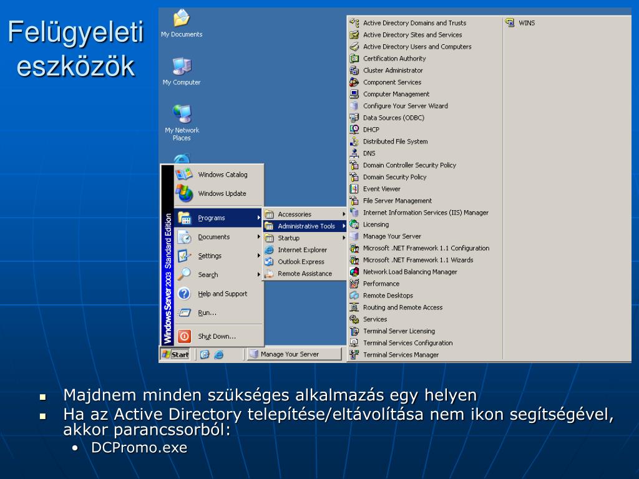
Task: Click the Shut Down power icon
Action: pos(184,336)
